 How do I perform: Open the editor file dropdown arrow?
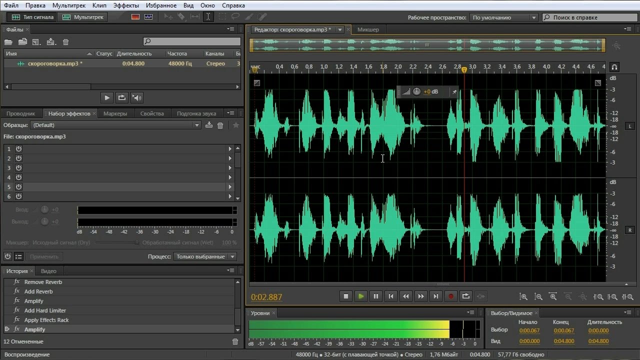point(340,29)
